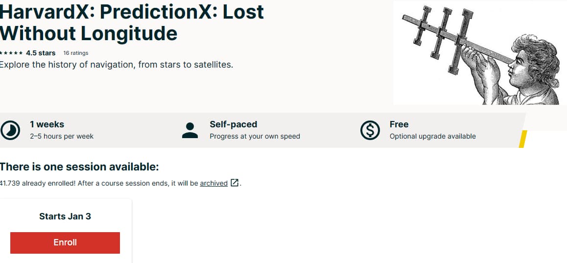Click the course title heading
This screenshot has height=263, width=567.
[x=131, y=23]
